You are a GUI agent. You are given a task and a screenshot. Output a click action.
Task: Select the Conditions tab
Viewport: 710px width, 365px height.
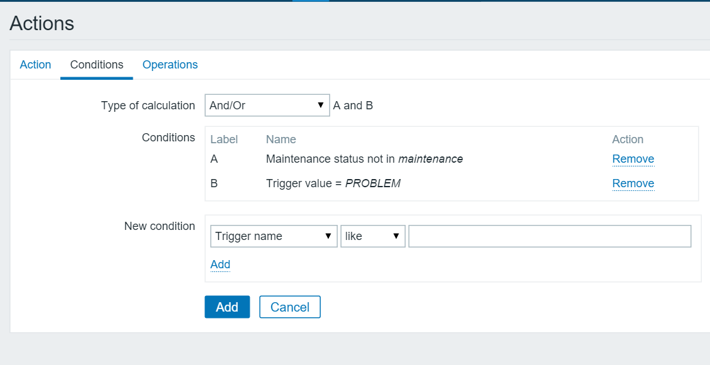click(x=96, y=64)
